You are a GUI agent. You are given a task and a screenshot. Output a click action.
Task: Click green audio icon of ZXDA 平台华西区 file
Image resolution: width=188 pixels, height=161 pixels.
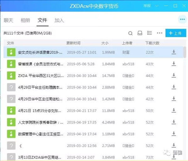11,76
